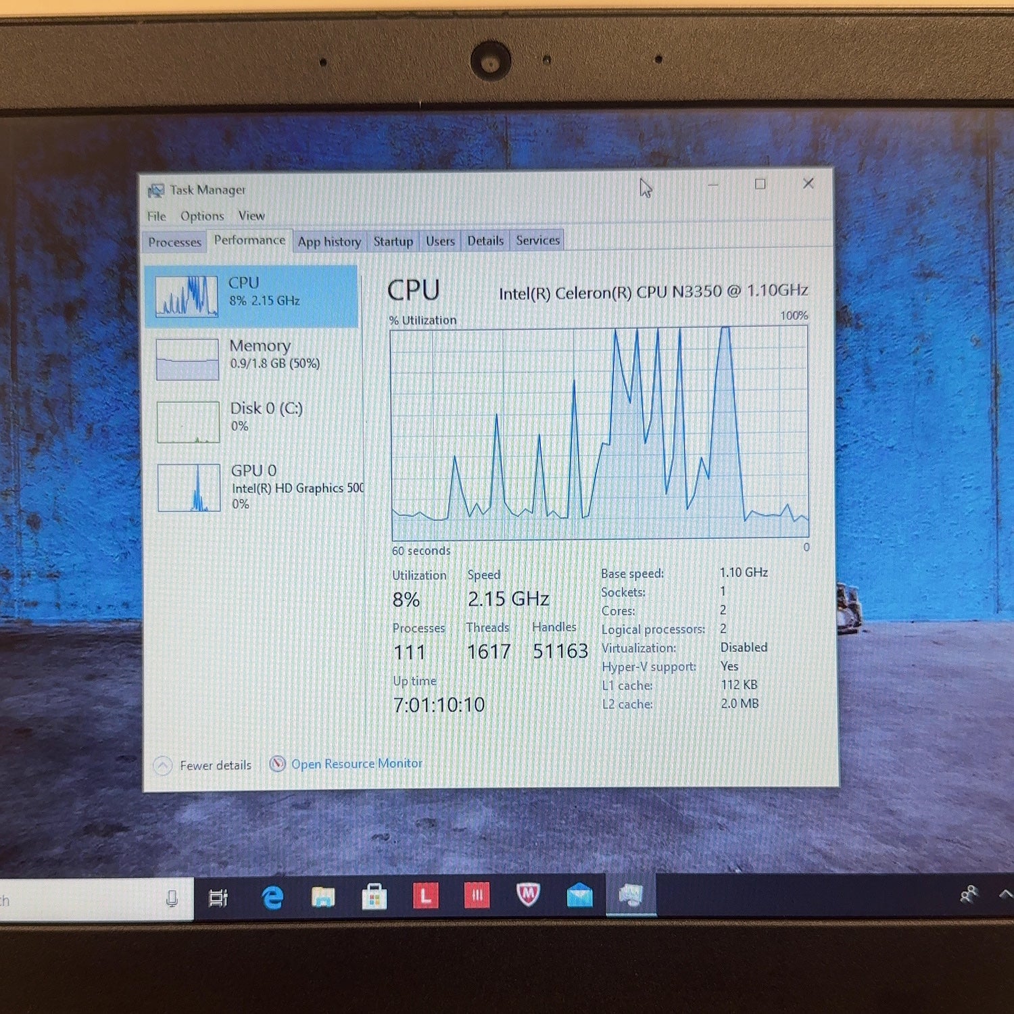Open Resource Monitor link

point(356,764)
